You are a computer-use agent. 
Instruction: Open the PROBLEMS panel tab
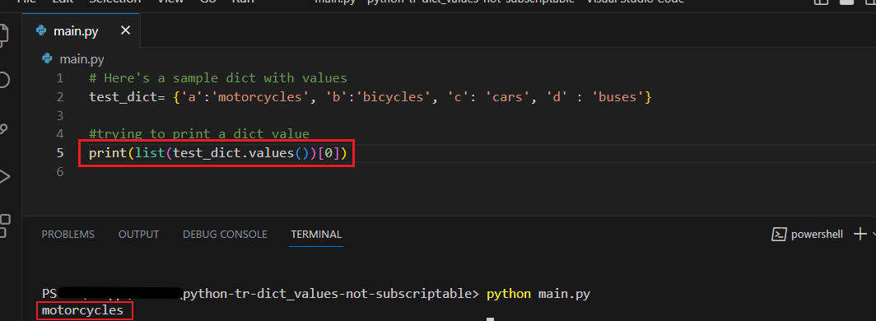tap(68, 235)
